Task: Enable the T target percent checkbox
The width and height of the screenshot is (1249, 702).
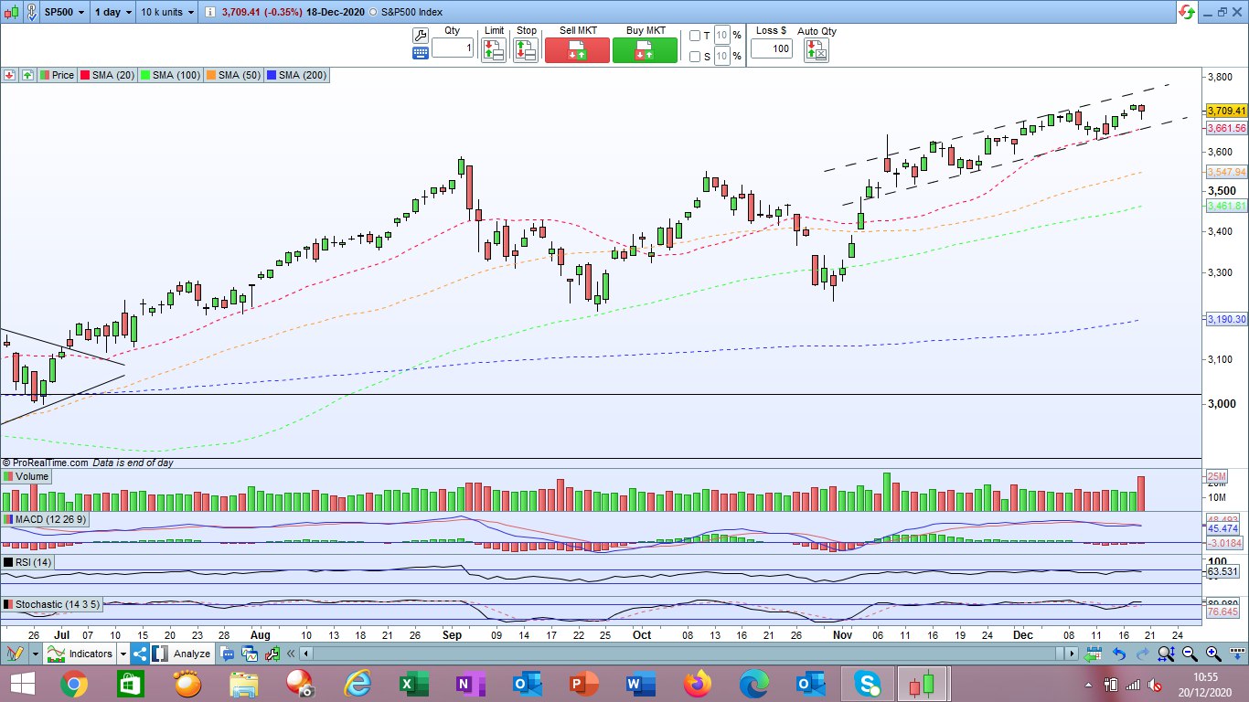Action: point(695,36)
